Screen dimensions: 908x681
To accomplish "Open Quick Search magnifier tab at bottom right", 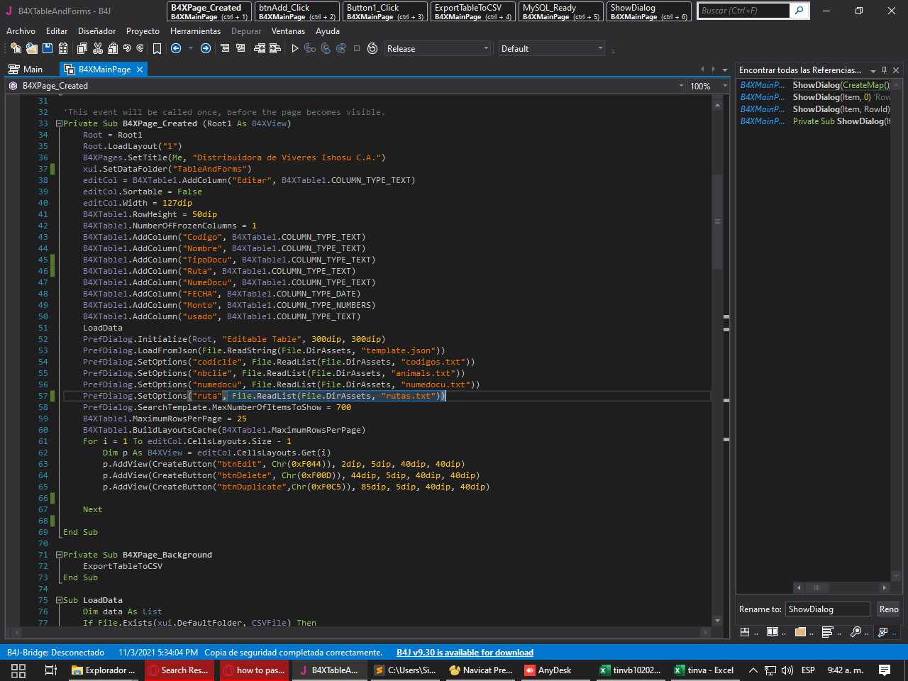I will [x=856, y=632].
